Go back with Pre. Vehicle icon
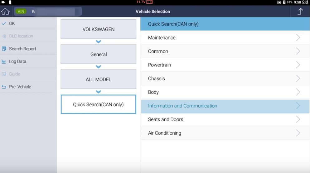The width and height of the screenshot is (310, 173). pos(4,87)
